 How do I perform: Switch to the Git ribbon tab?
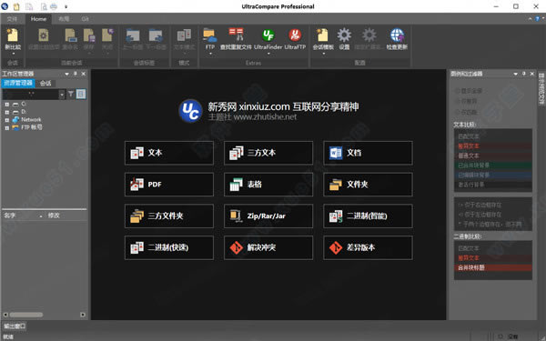pos(85,19)
